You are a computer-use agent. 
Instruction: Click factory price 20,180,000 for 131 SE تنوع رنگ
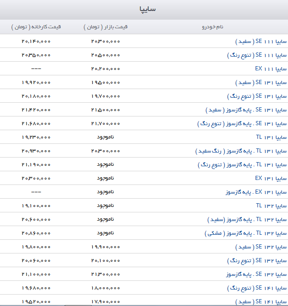tap(36, 96)
